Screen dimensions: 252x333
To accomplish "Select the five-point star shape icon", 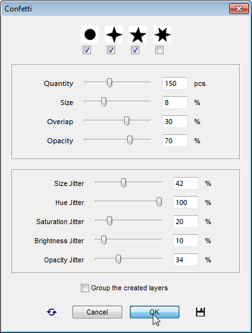I will coord(138,34).
